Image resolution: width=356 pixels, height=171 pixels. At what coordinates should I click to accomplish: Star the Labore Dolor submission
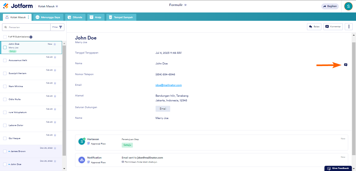pos(55,122)
